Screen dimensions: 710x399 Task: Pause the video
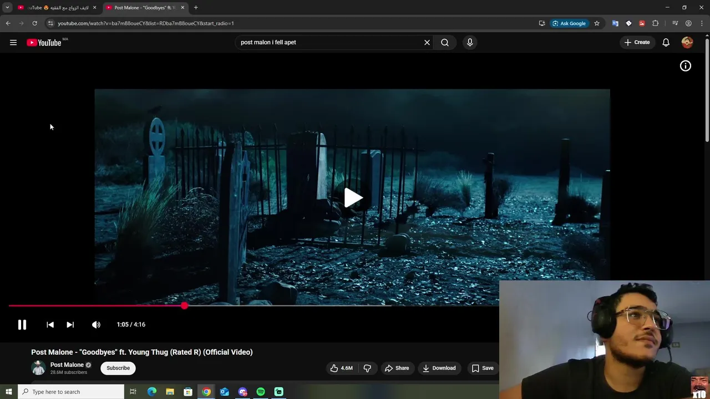22,325
